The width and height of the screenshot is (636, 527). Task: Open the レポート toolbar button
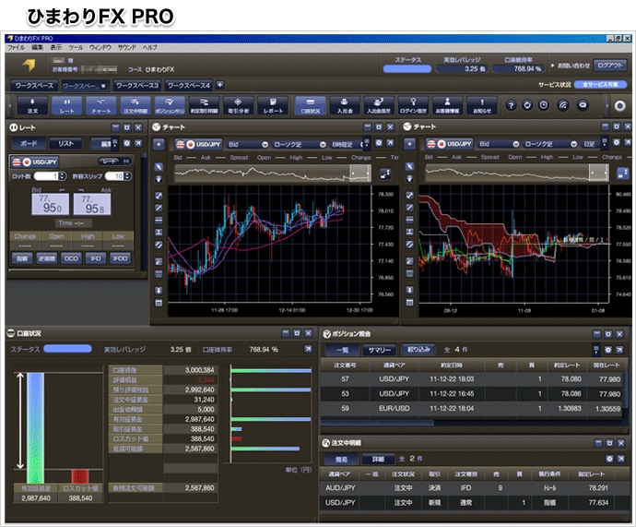click(x=273, y=105)
